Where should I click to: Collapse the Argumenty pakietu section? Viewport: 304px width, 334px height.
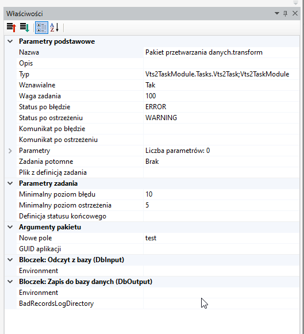click(x=10, y=227)
